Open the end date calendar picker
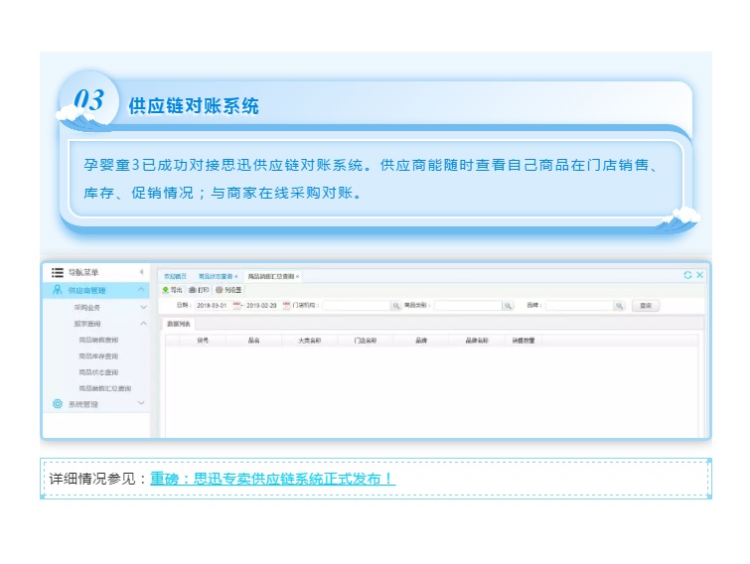 click(x=286, y=306)
